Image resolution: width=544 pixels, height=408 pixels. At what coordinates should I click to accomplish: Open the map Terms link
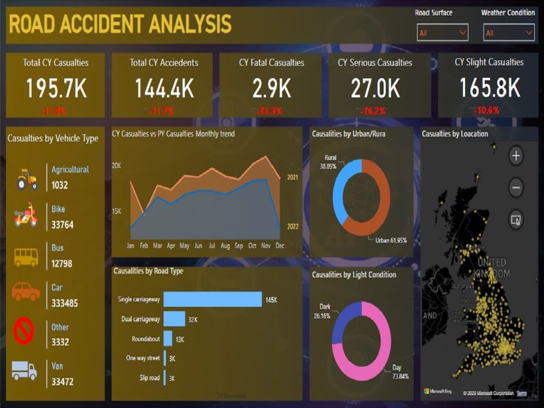point(522,393)
